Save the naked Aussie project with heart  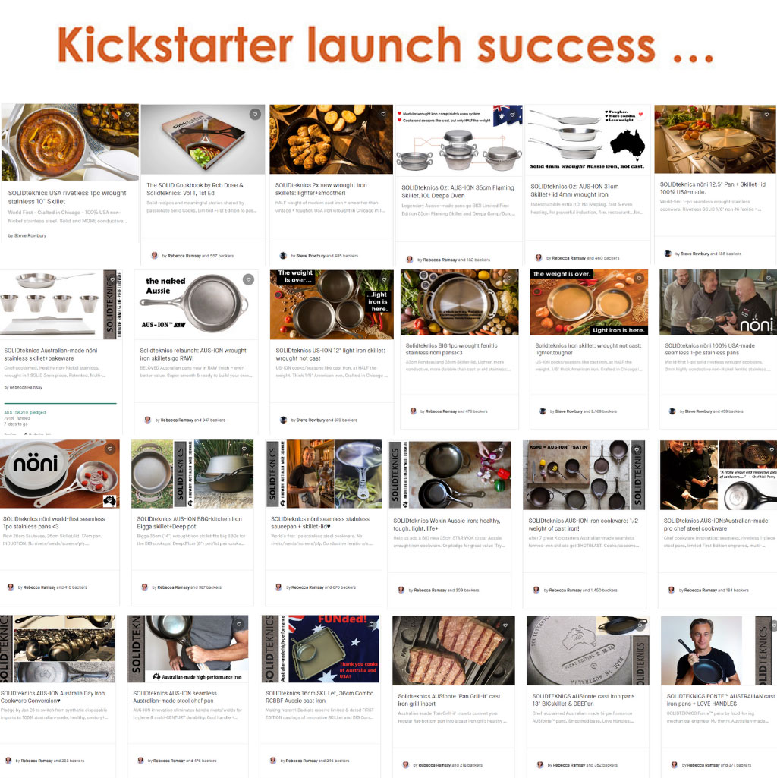pos(249,279)
